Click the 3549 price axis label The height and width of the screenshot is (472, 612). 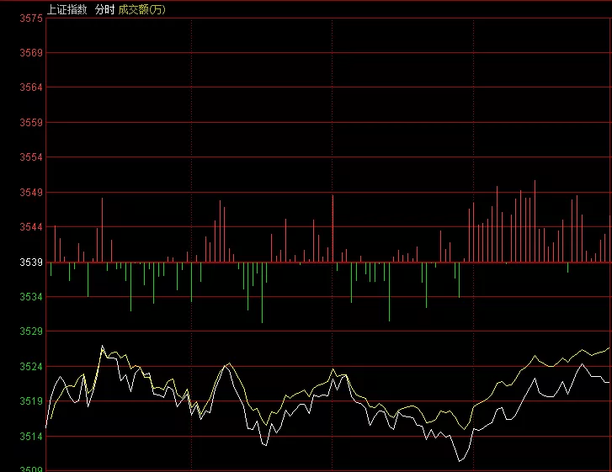31,193
